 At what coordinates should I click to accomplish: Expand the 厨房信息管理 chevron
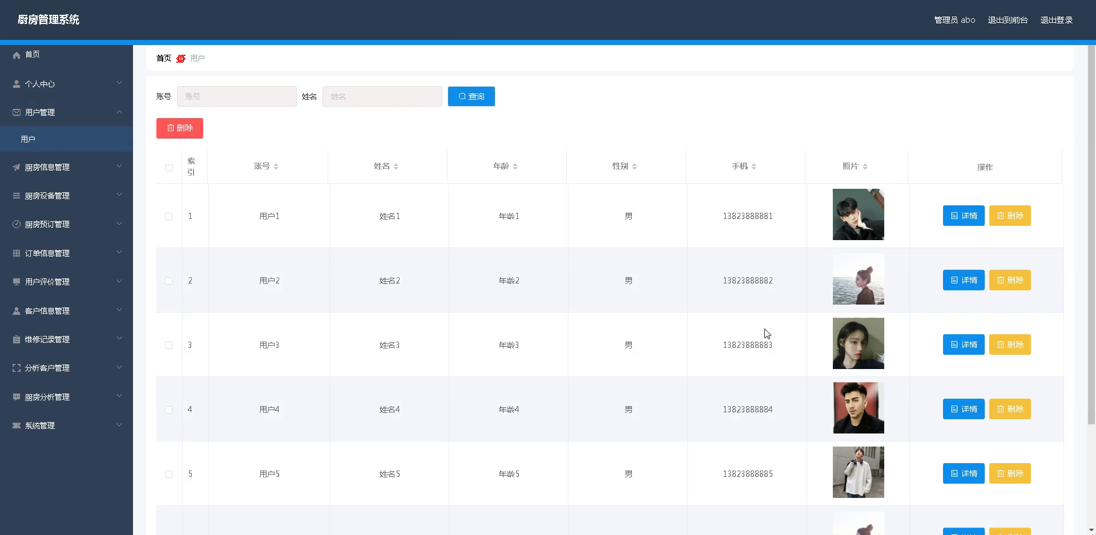(x=119, y=167)
